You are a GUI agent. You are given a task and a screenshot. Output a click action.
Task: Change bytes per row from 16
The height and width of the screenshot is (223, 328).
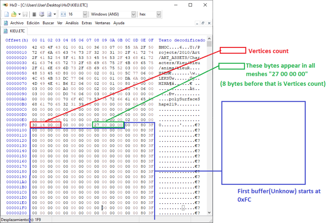coord(85,14)
